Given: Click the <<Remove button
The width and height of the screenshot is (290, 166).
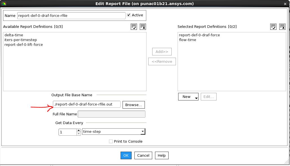Looking at the screenshot, I should (x=162, y=62).
